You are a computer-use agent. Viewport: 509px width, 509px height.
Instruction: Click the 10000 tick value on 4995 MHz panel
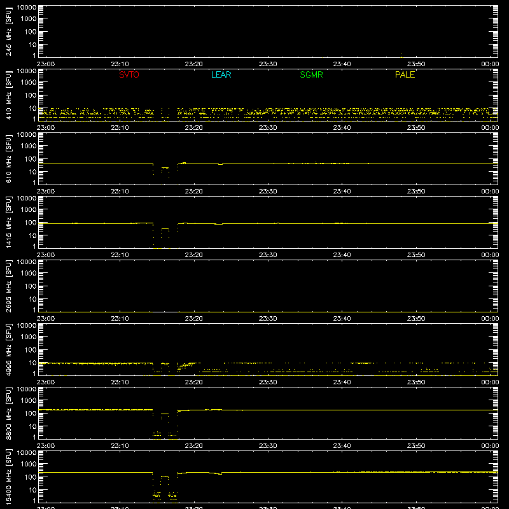point(27,326)
